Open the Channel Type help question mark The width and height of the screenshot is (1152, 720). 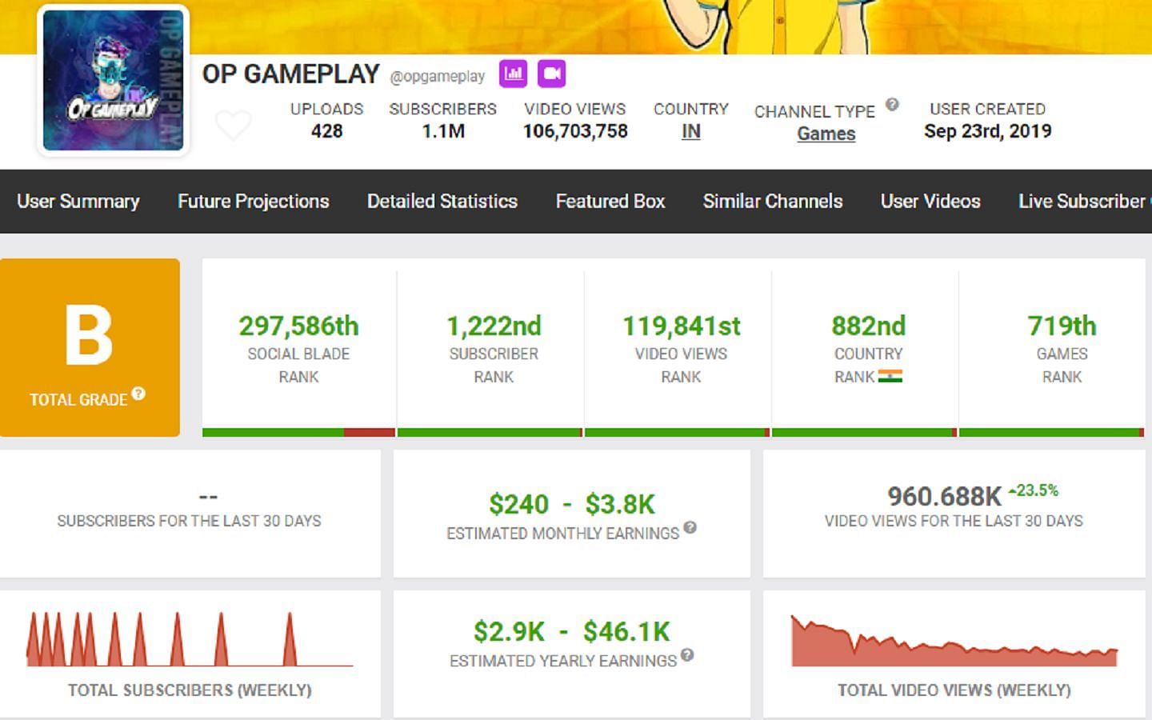(892, 104)
